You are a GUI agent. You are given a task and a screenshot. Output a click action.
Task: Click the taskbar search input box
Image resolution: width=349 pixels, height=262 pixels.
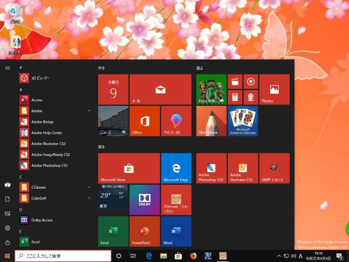coord(62,256)
